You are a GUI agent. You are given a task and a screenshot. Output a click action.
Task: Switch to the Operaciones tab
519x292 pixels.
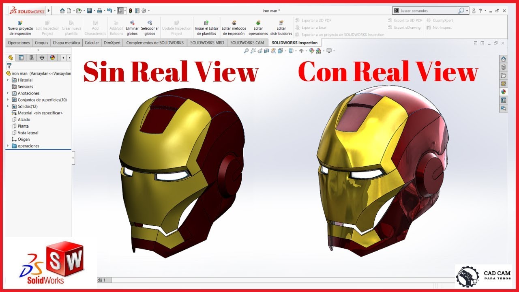coord(19,43)
